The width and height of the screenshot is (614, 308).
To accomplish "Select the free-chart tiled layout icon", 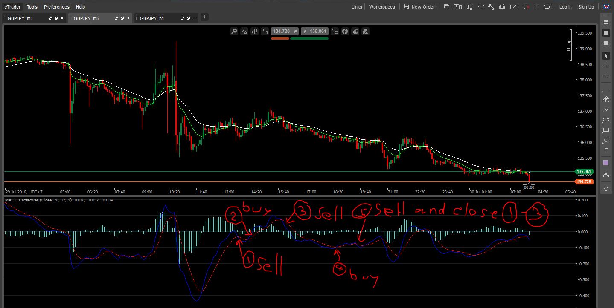I will [606, 43].
